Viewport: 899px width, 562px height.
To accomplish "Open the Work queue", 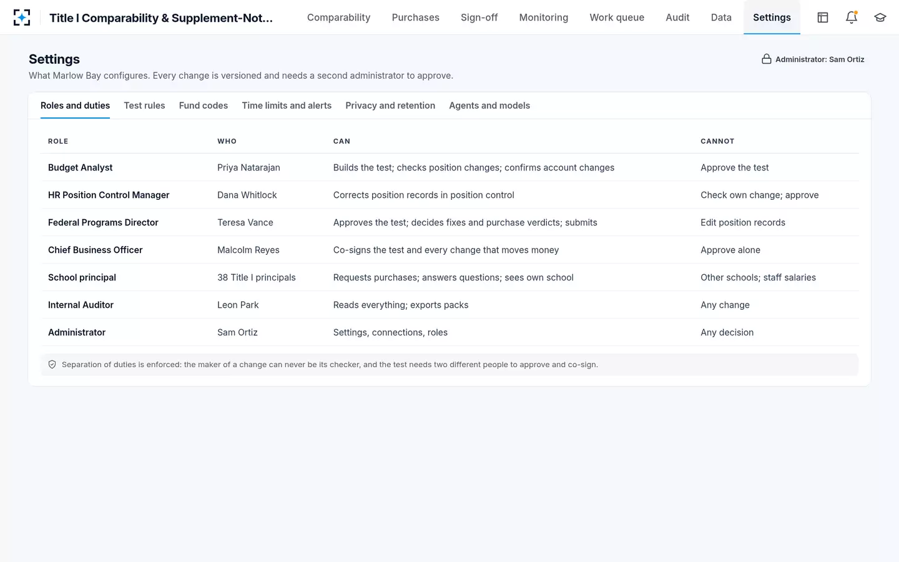I will pos(617,17).
